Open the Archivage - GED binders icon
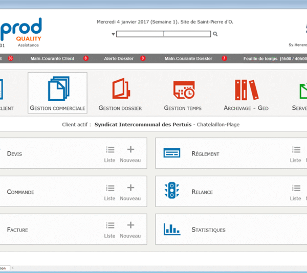This screenshot has height=273, width=307. click(247, 90)
